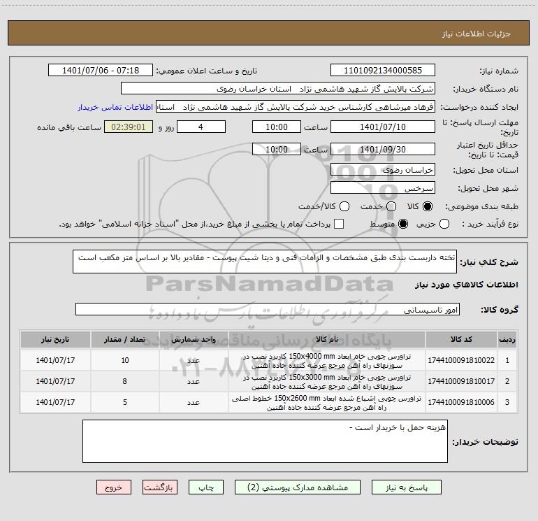Screen dimensions: 538x521
Task: Click the goods group field امور تاسیساتی
Action: [268, 309]
